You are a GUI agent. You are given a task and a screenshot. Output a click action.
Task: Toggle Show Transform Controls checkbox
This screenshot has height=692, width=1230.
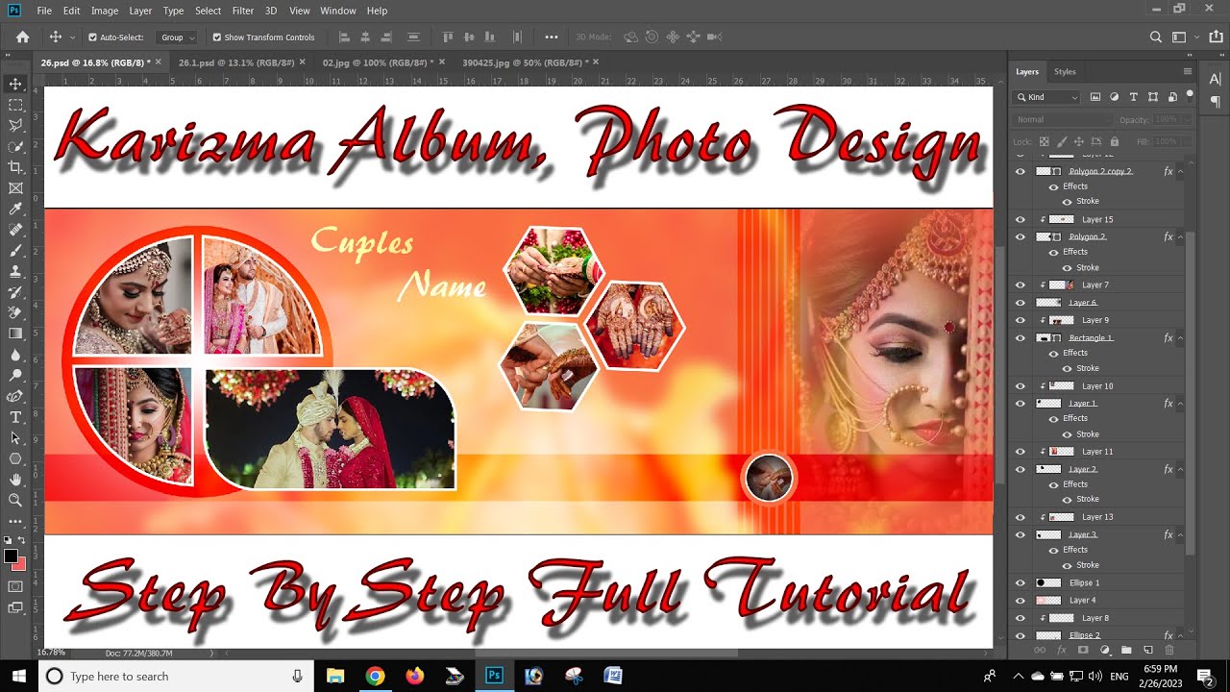click(x=216, y=37)
